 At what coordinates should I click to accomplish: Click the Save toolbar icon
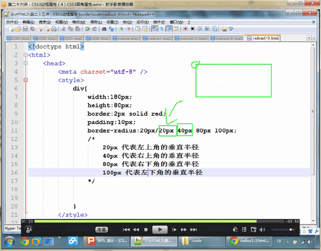[x=25, y=29]
